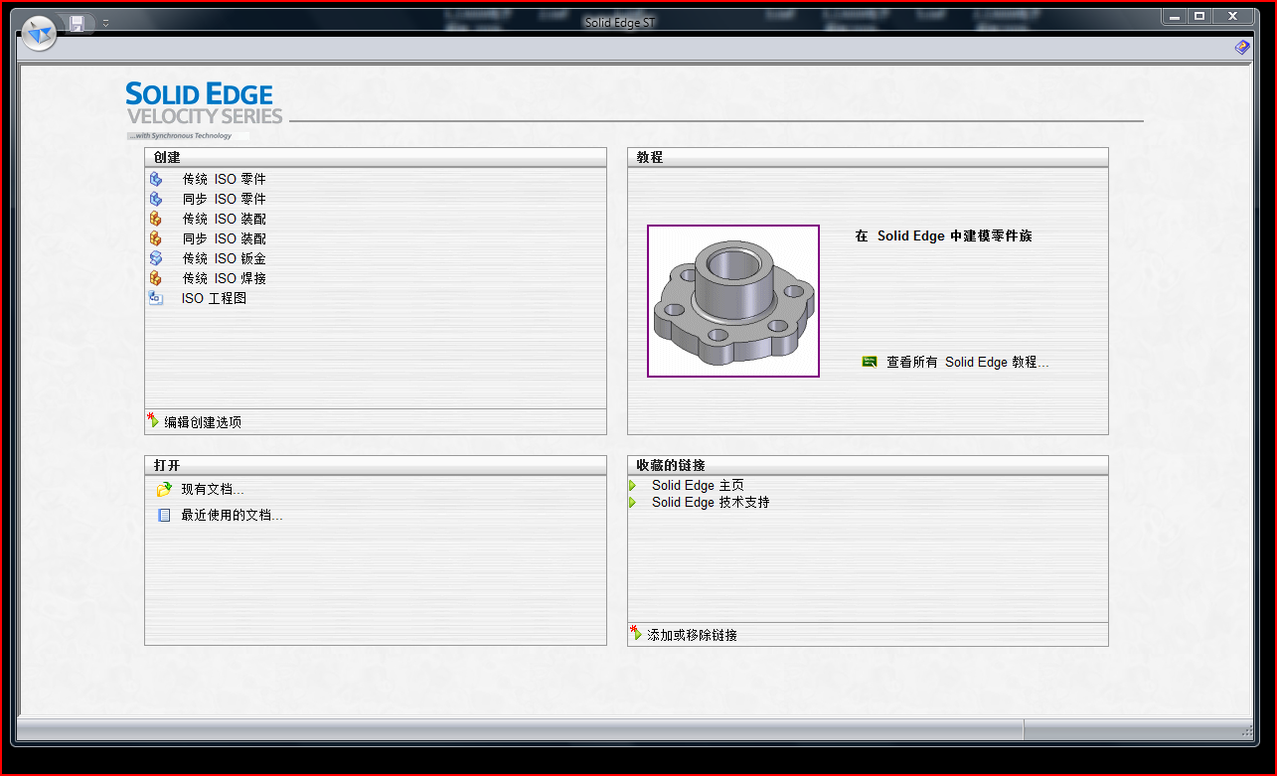Click the icon beside 传统 ISO 零件
Screen dimensions: 1277x776
click(156, 179)
